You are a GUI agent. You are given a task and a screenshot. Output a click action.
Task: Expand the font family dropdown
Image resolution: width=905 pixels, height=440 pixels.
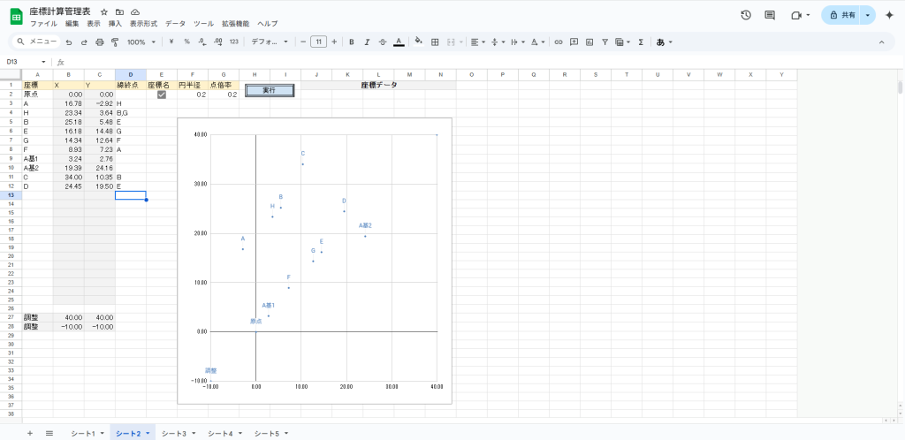tap(270, 42)
